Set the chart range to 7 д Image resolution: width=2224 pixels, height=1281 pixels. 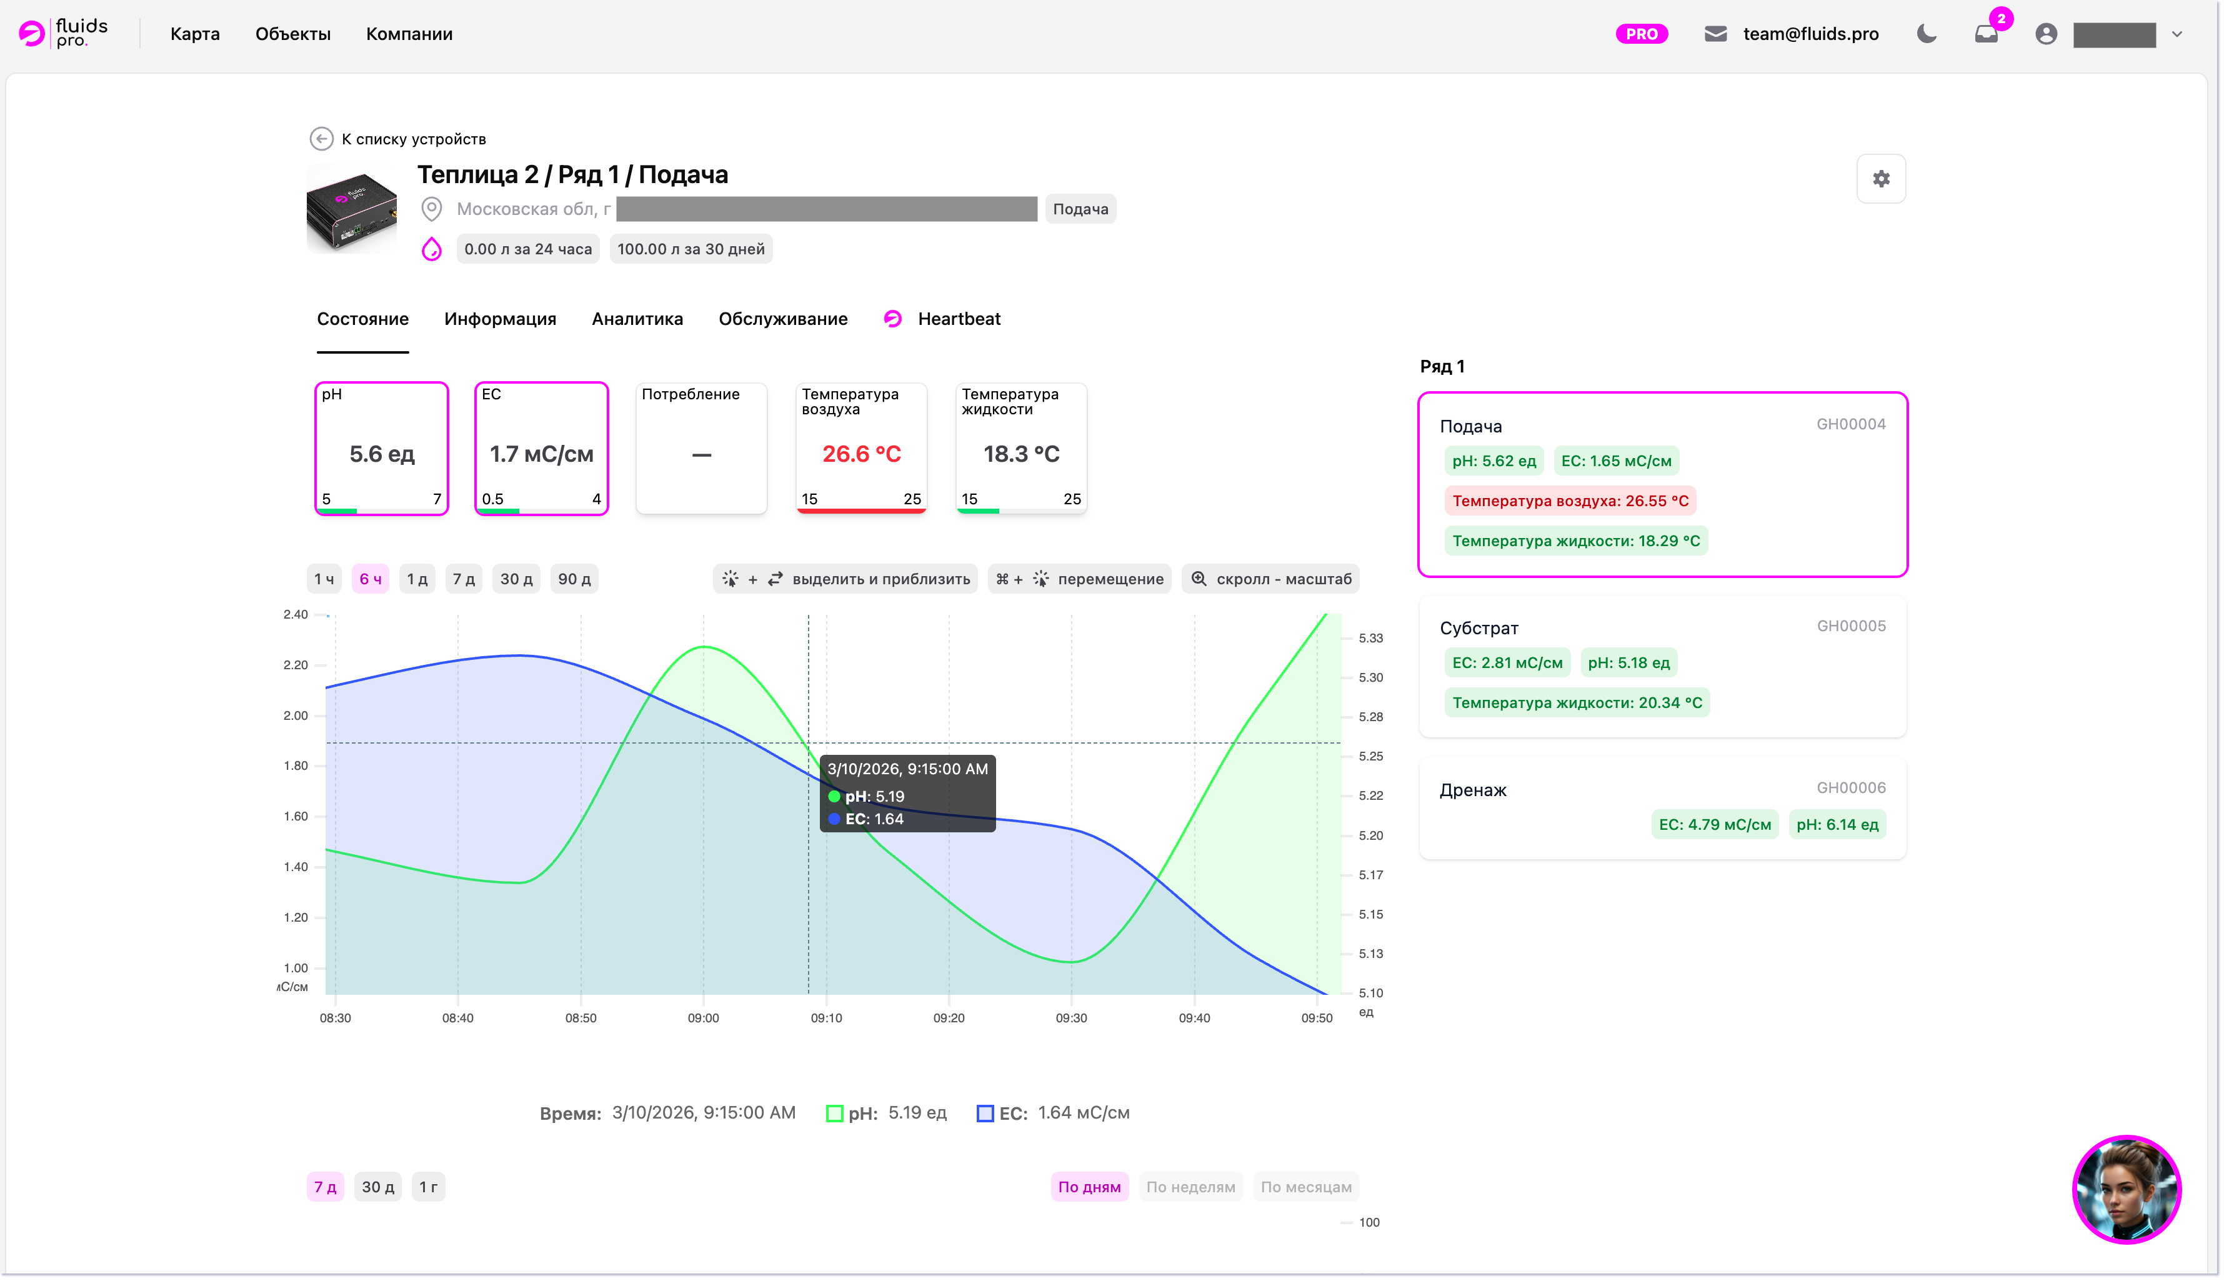[x=464, y=579]
